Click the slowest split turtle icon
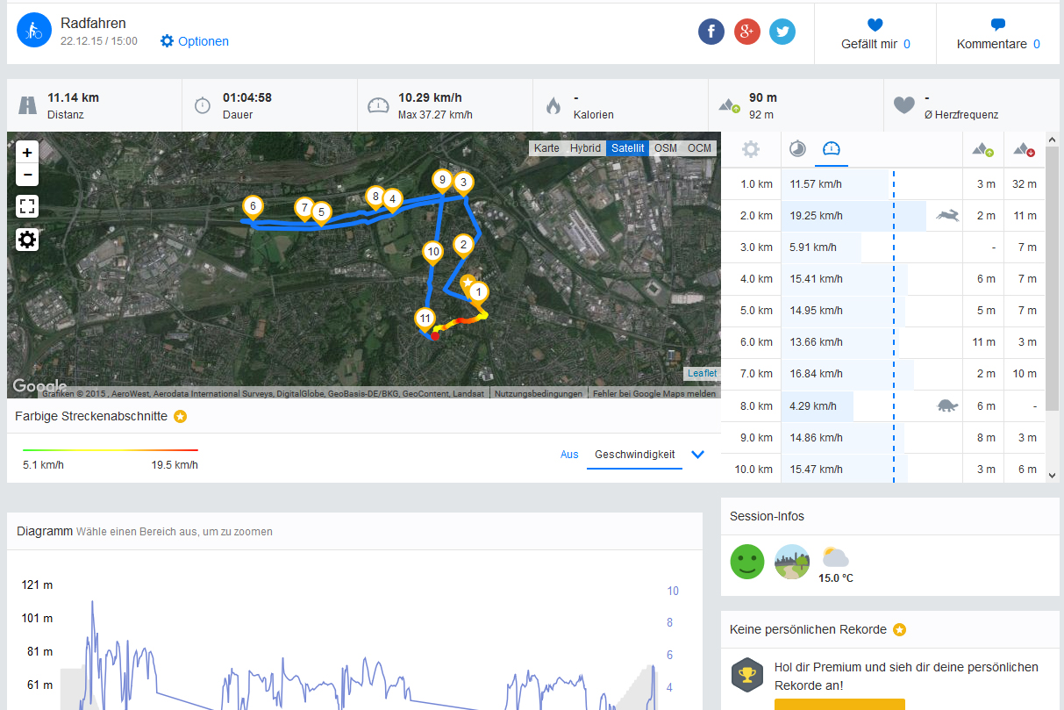1064x710 pixels. (947, 405)
